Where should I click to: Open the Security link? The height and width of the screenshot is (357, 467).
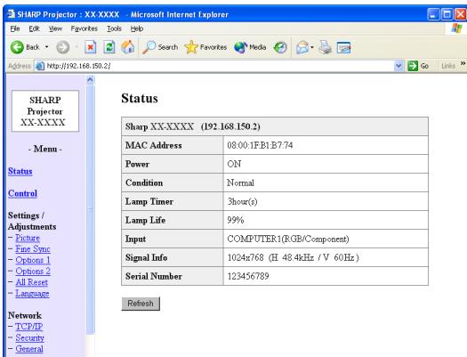(29, 337)
